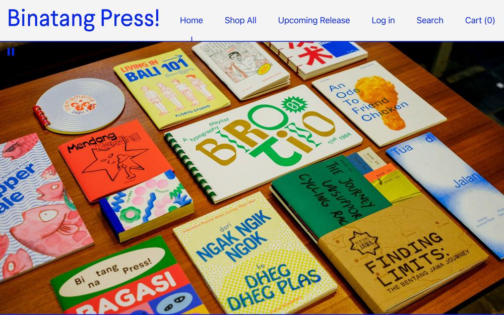Open Cart (0)
The height and width of the screenshot is (315, 504).
tap(480, 20)
